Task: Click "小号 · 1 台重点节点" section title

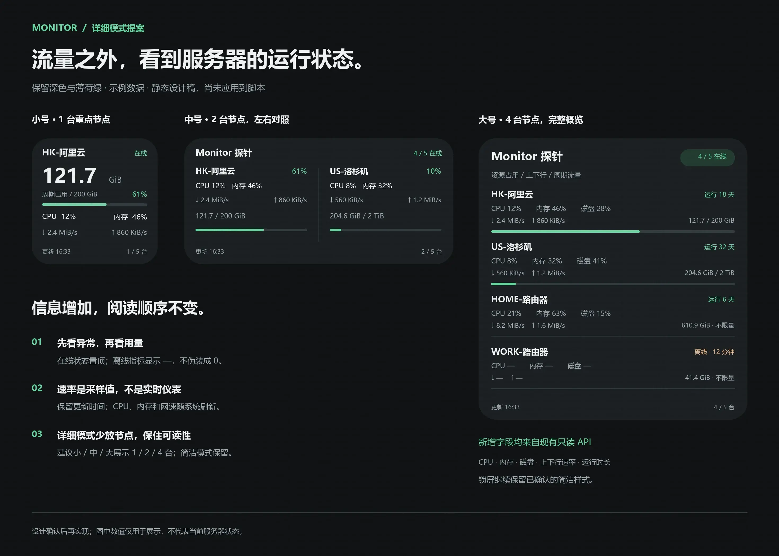Action: coord(71,119)
